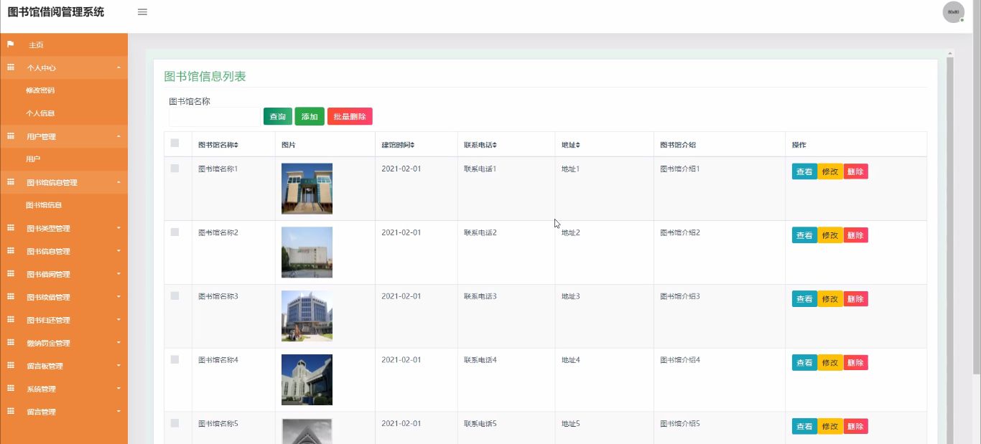The height and width of the screenshot is (444, 981).
Task: Click the 添加 add button
Action: coord(310,116)
